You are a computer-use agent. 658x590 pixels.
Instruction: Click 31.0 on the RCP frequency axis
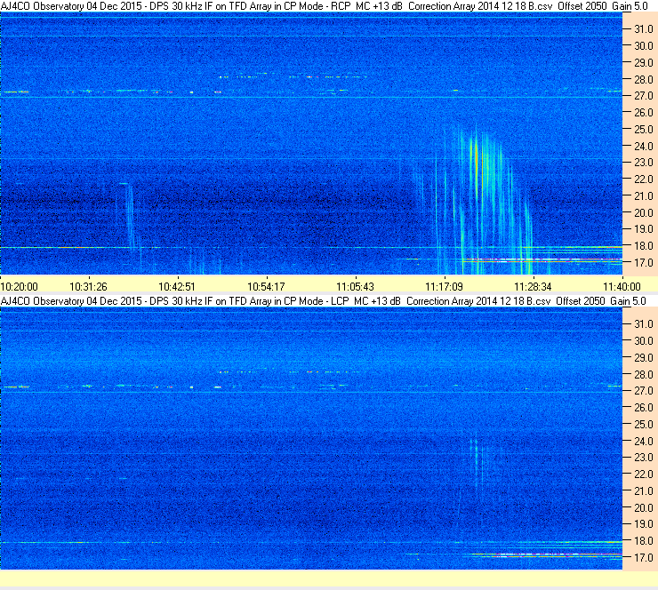(x=643, y=29)
